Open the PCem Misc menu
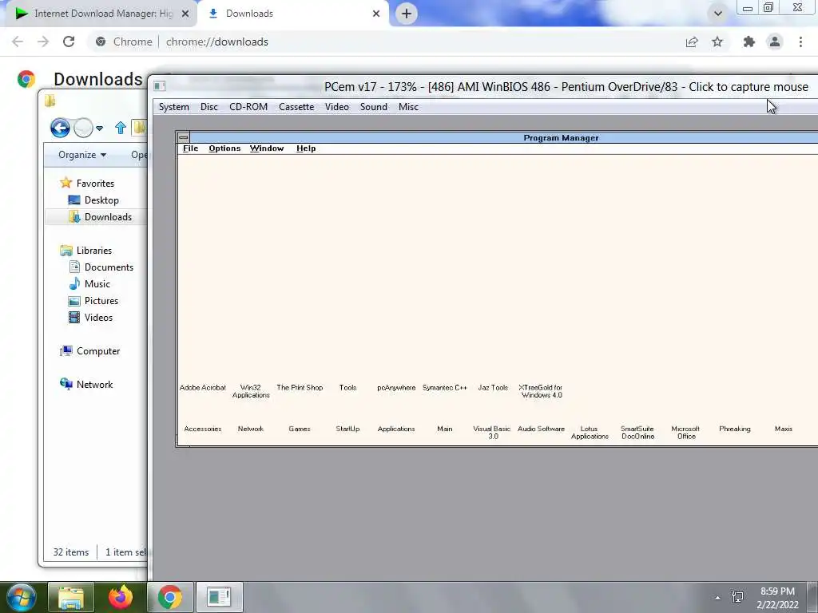This screenshot has height=613, width=818. [x=408, y=107]
